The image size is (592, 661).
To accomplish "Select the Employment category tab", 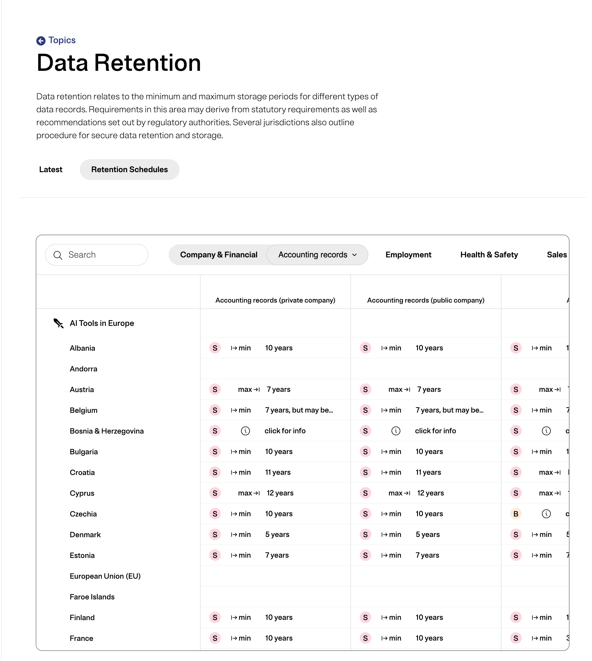I will pos(408,255).
